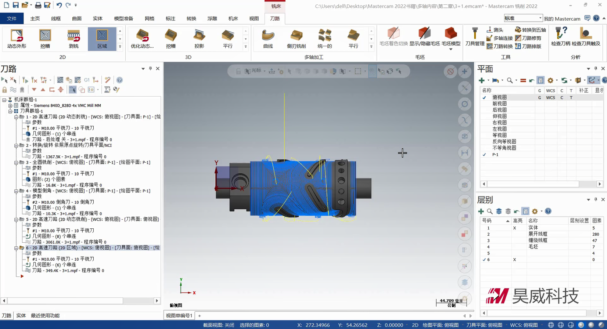Toggle checkmark on P-1 plane row
607x329 pixels.
tap(484, 155)
